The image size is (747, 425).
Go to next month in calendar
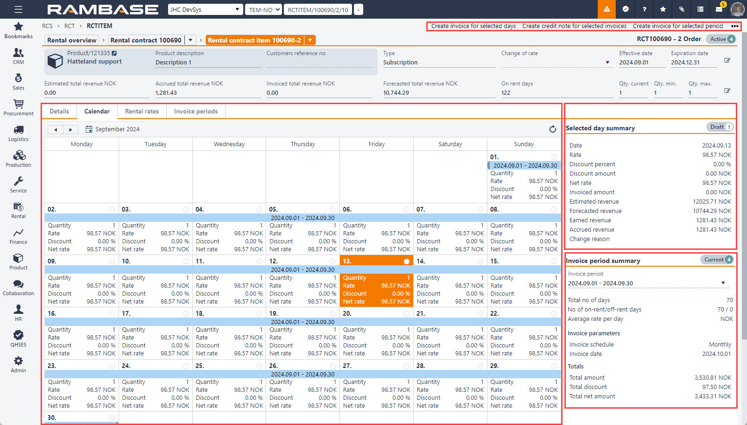pos(70,130)
